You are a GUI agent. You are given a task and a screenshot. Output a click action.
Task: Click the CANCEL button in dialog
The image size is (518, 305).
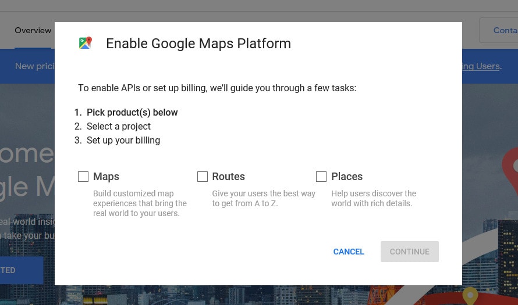tap(349, 252)
